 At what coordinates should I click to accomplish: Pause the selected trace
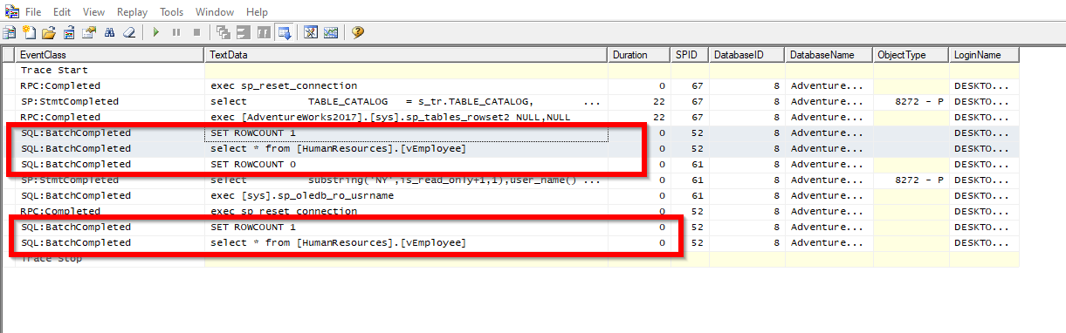click(x=176, y=32)
